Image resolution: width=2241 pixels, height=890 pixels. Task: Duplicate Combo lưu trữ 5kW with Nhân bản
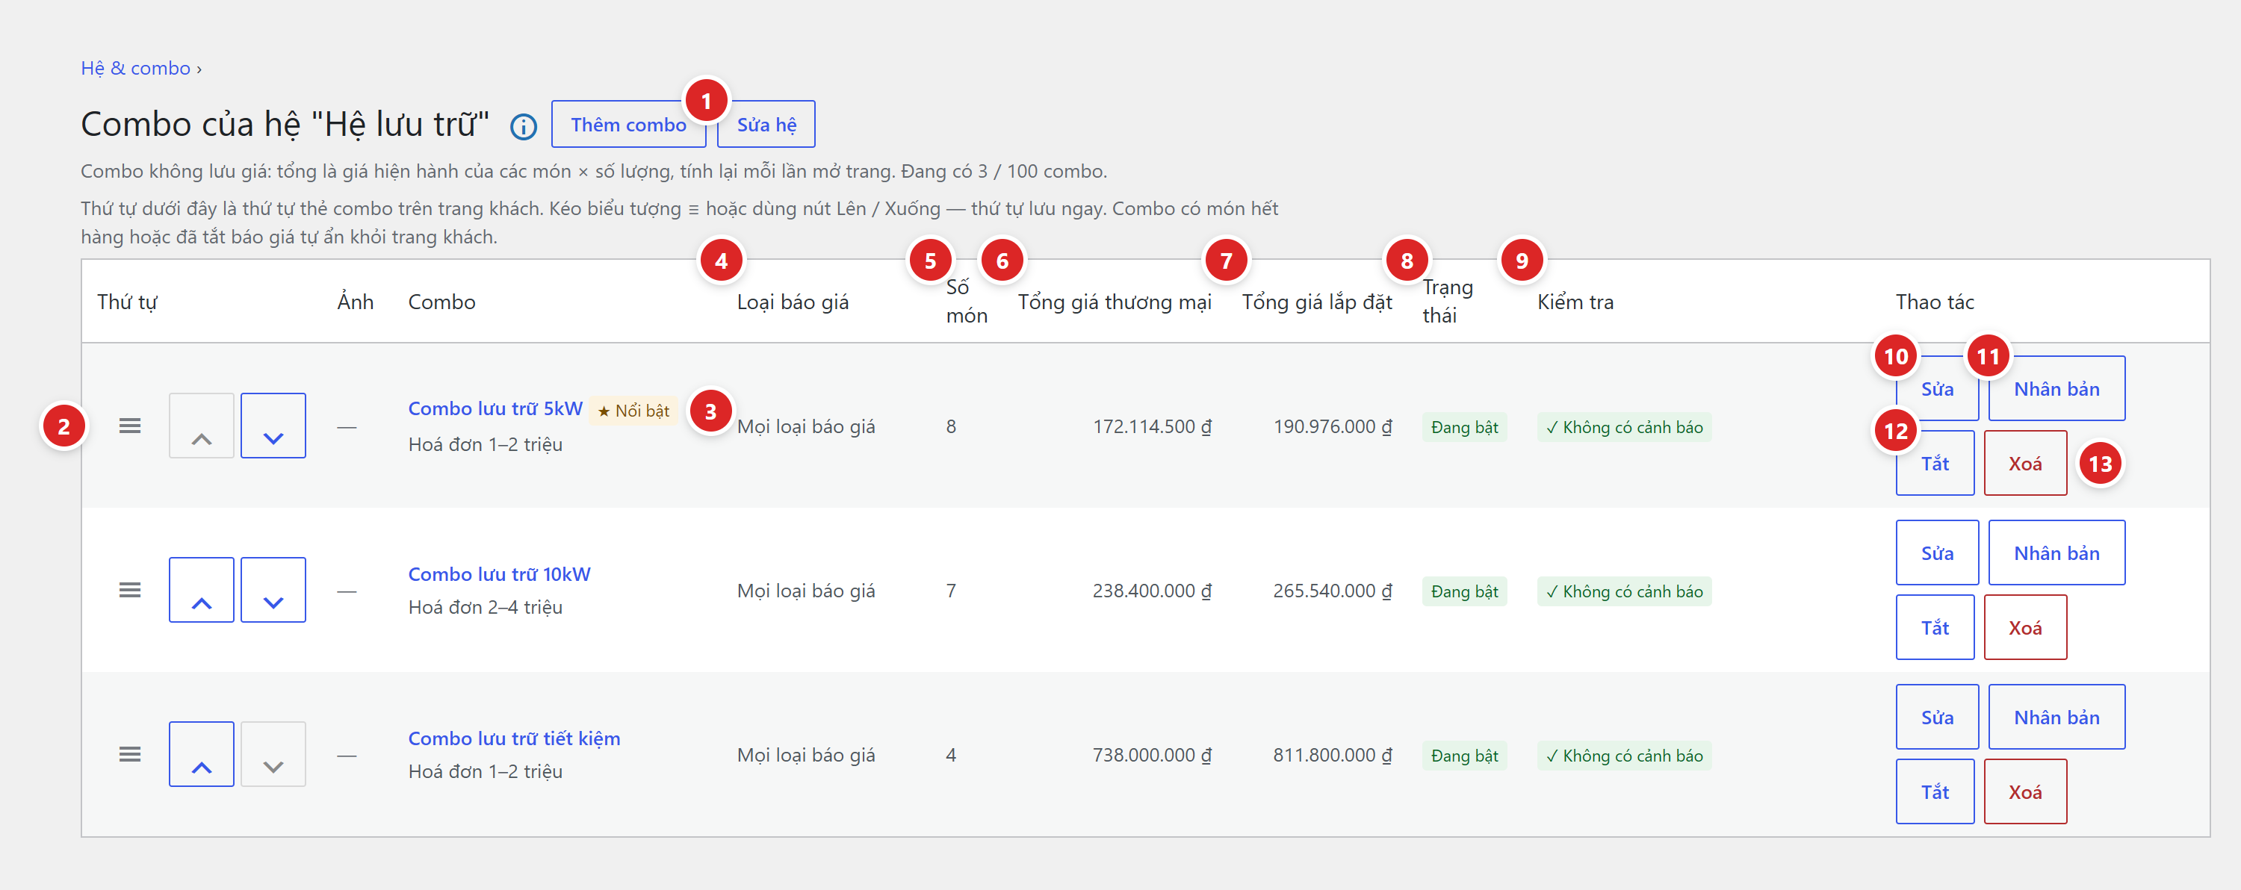click(2056, 388)
